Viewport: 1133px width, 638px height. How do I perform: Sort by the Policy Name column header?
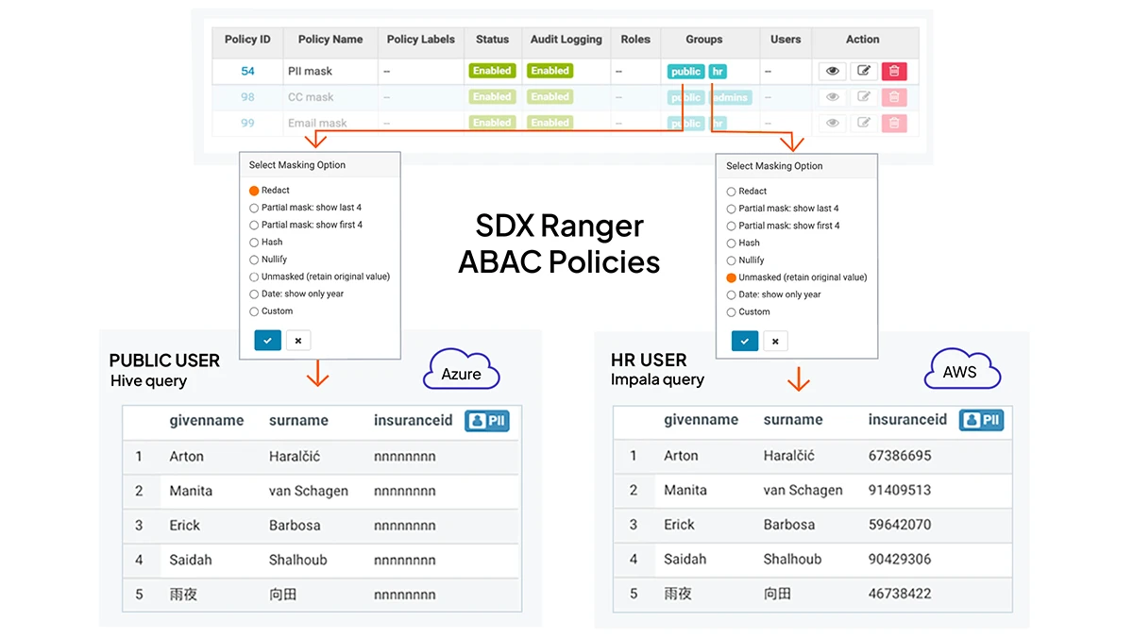coord(330,40)
